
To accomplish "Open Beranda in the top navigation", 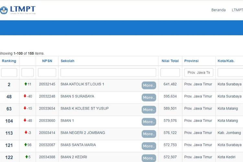I will click(218, 10).
